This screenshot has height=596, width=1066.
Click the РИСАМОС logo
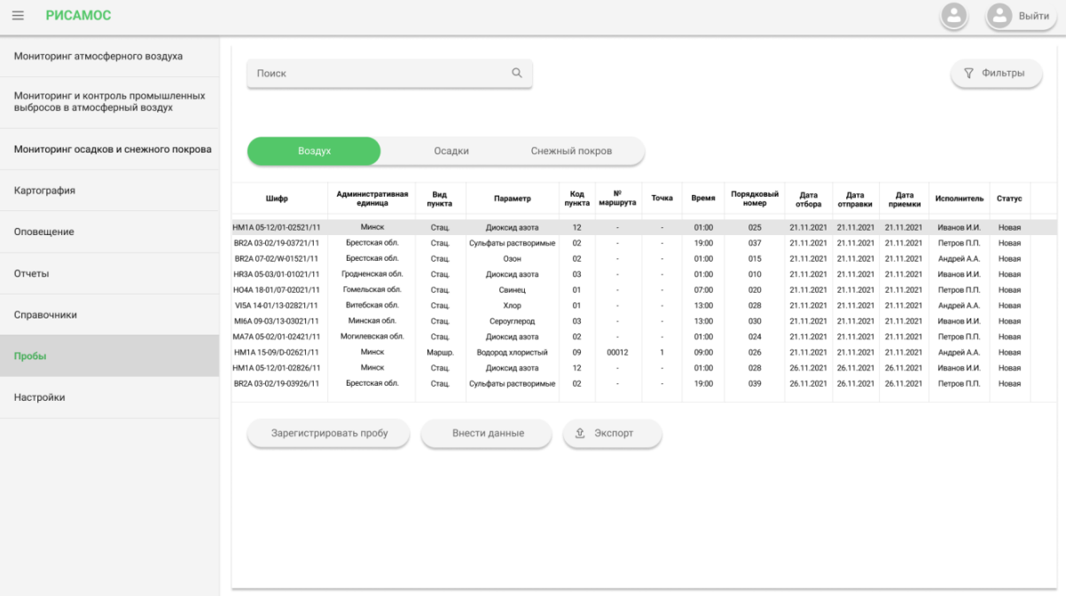coord(78,16)
